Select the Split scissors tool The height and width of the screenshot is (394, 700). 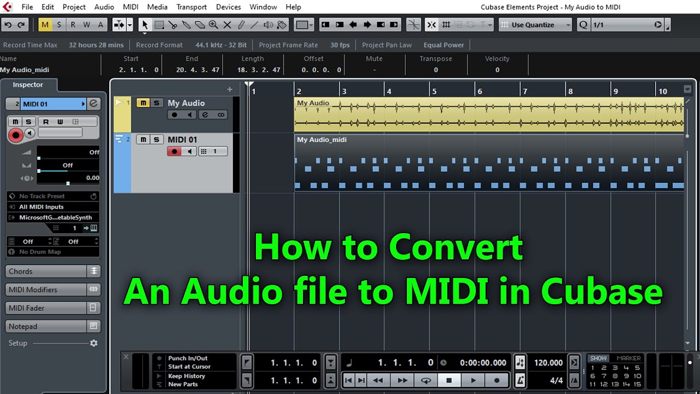(x=173, y=25)
